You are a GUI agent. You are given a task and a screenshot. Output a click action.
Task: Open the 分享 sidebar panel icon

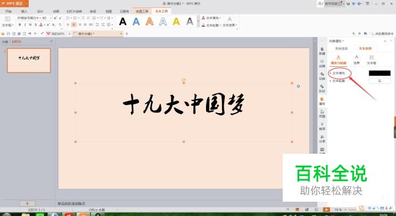(x=322, y=139)
